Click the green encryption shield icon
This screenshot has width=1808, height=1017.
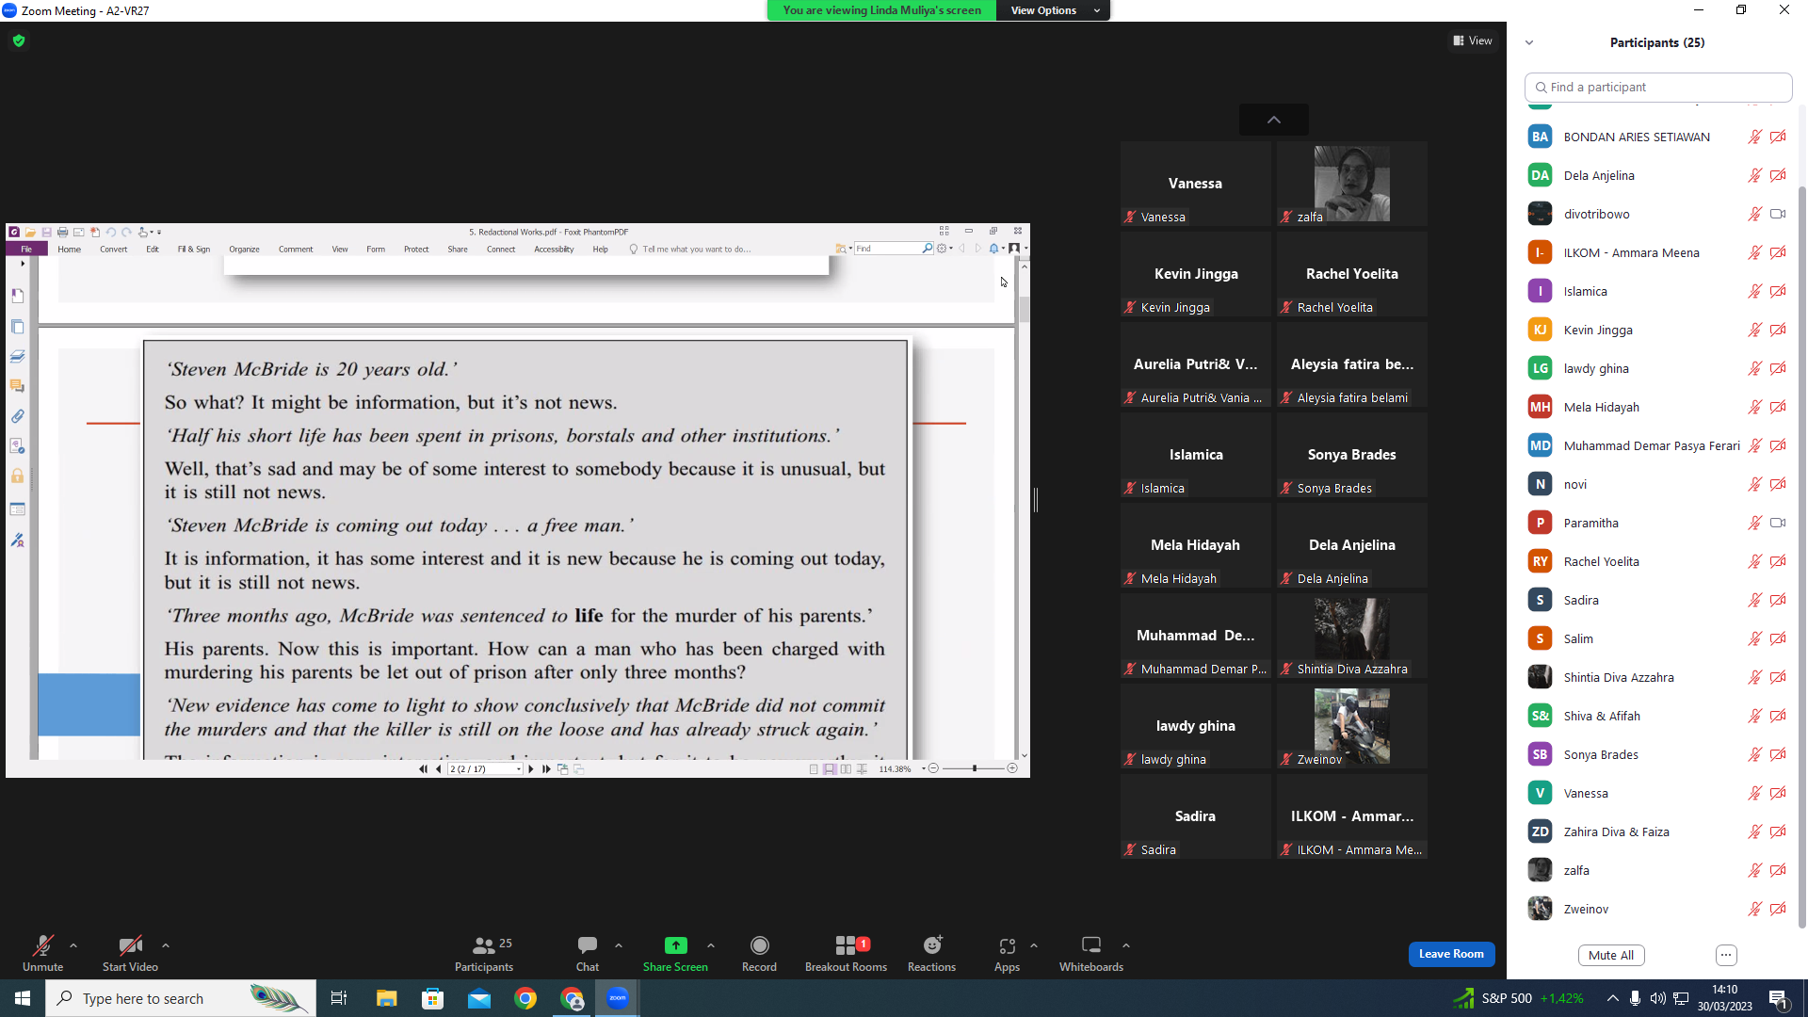pyautogui.click(x=19, y=40)
